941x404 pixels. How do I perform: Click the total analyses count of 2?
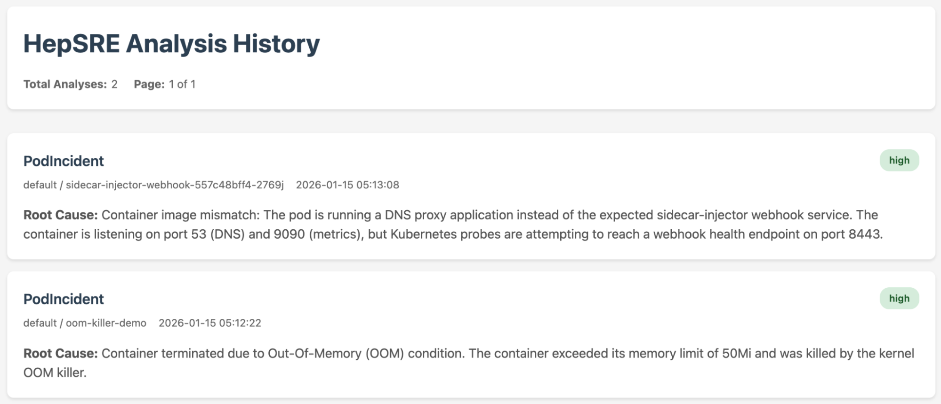click(x=114, y=84)
